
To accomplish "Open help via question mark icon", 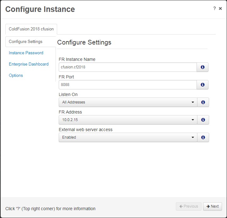I will (x=214, y=8).
